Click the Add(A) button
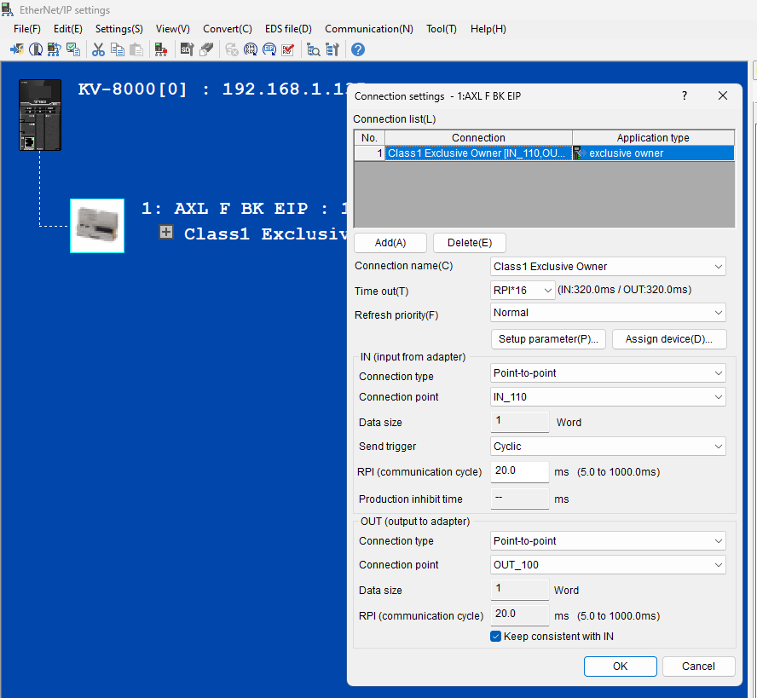 point(390,243)
